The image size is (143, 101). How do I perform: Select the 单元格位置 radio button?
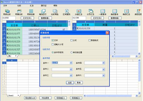tap(71, 52)
